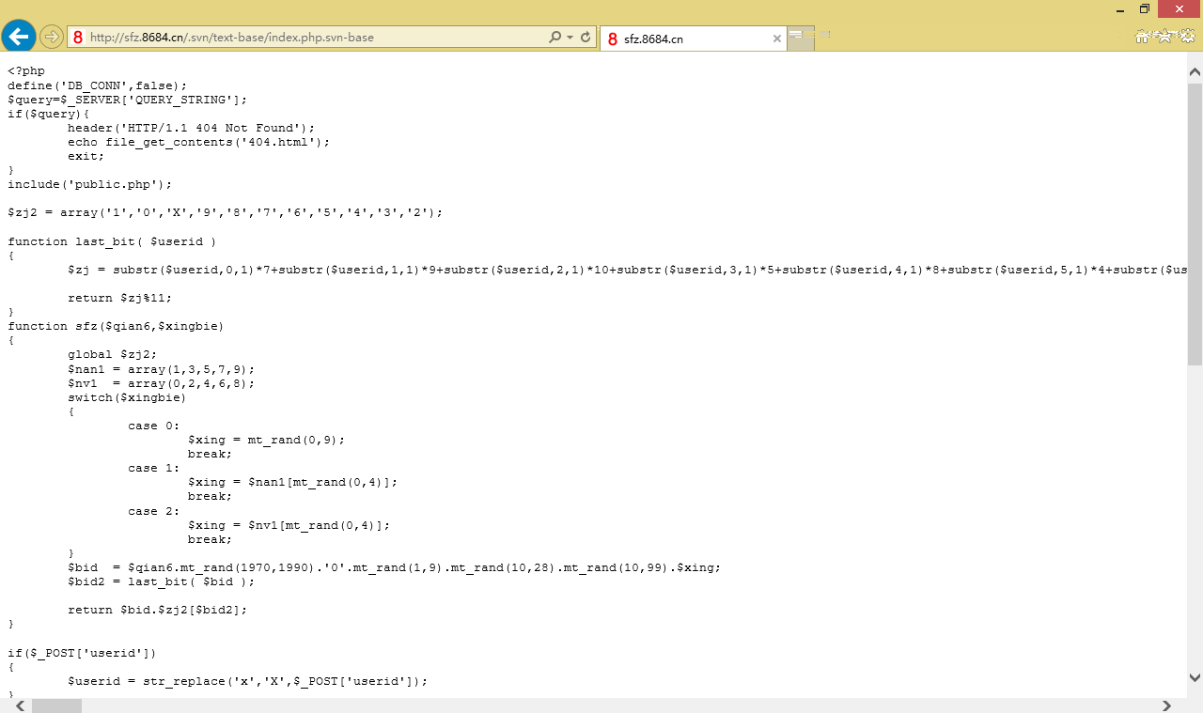Click the $zj2 = array(...) line
Screen dimensions: 1203x713
(x=226, y=212)
